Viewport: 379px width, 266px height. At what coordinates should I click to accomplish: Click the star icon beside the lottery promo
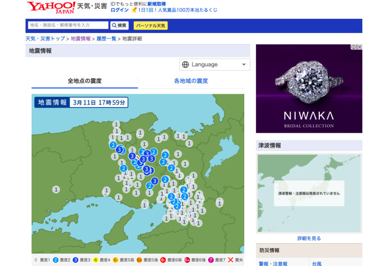click(x=134, y=10)
